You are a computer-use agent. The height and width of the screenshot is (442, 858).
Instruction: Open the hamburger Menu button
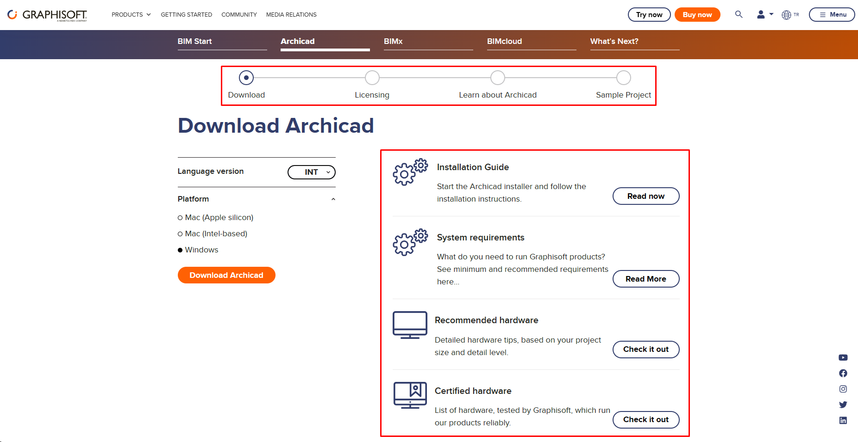tap(832, 14)
